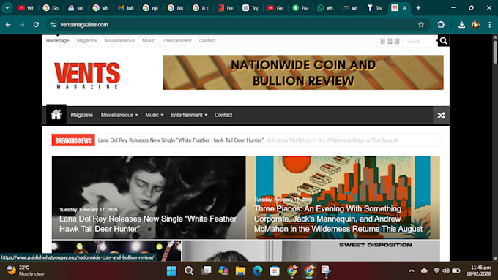Switch to the Gmail Inbox tab
498x280 pixels.
point(126,8)
